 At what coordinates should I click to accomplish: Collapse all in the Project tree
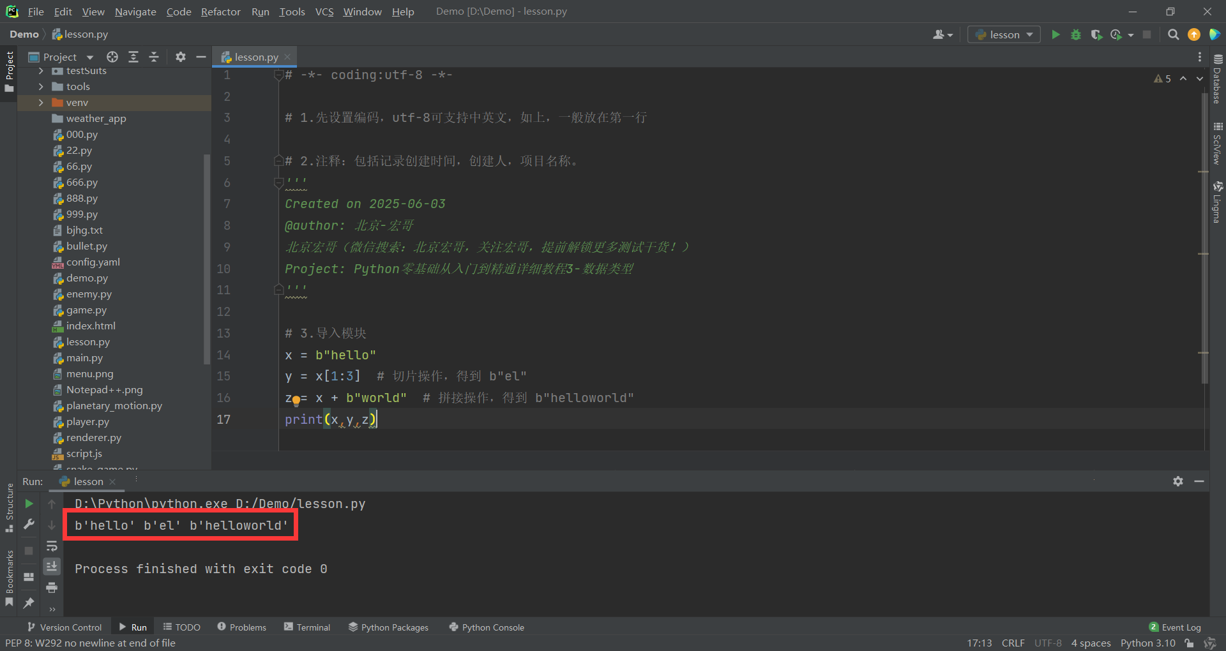coord(154,57)
